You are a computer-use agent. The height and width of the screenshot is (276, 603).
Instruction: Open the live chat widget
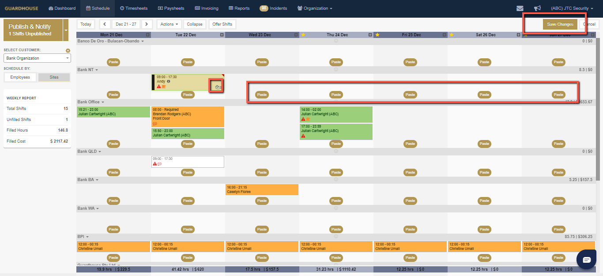587,260
